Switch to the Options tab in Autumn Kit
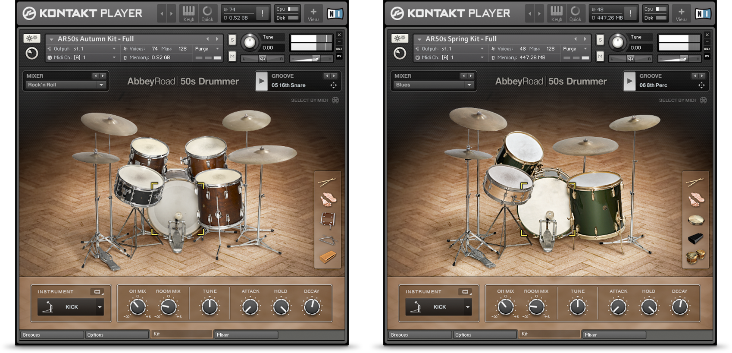Screen dimensions: 732x353 (117, 335)
